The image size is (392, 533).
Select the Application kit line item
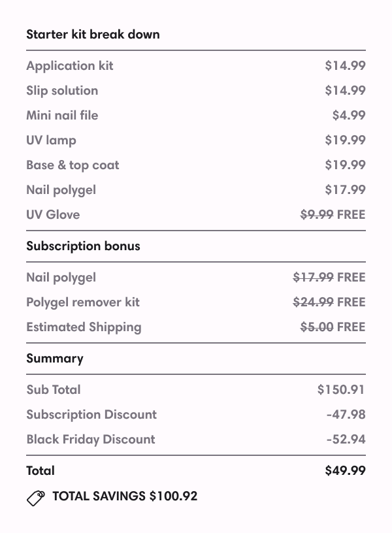70,66
